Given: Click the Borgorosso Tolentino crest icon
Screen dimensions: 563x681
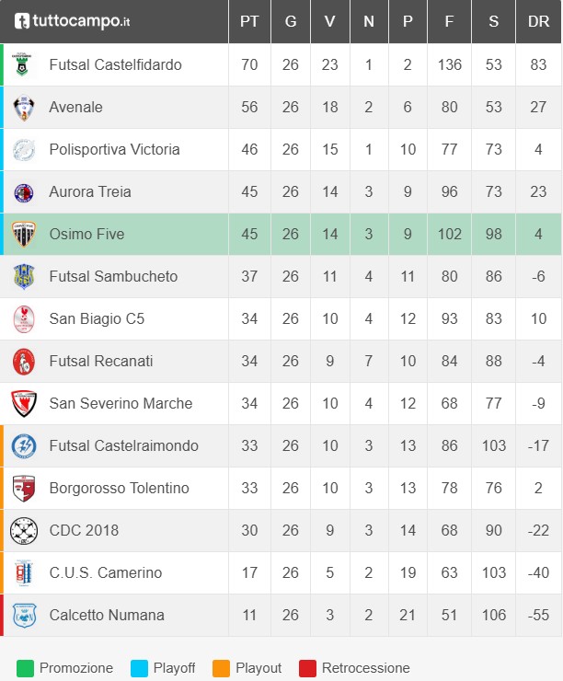Looking at the screenshot, I should point(22,489).
